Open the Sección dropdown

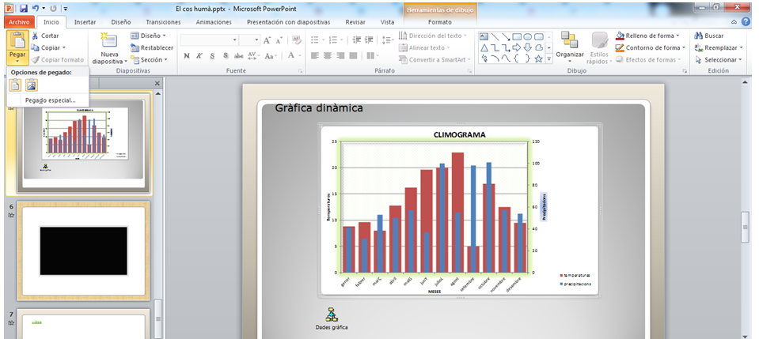(x=149, y=60)
